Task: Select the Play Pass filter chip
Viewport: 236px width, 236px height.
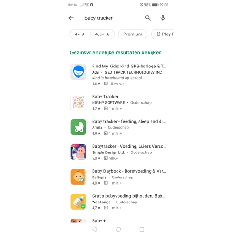Action: coord(163,34)
